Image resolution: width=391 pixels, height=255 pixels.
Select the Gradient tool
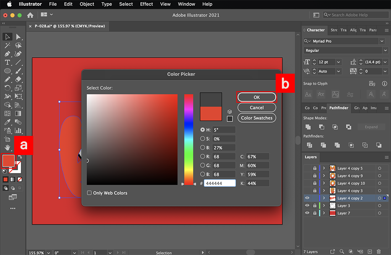(x=18, y=113)
